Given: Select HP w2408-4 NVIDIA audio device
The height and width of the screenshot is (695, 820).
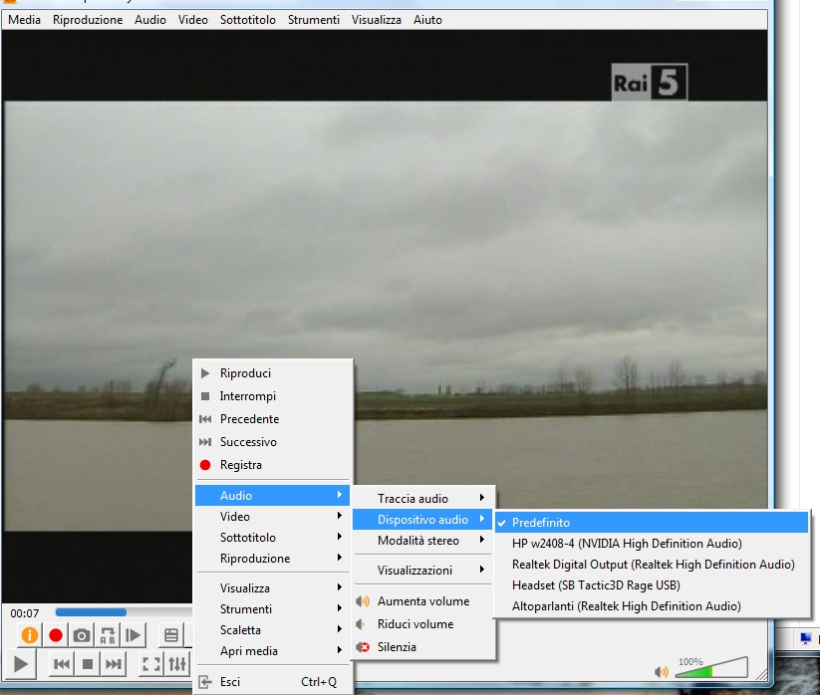Looking at the screenshot, I should pos(652,544).
